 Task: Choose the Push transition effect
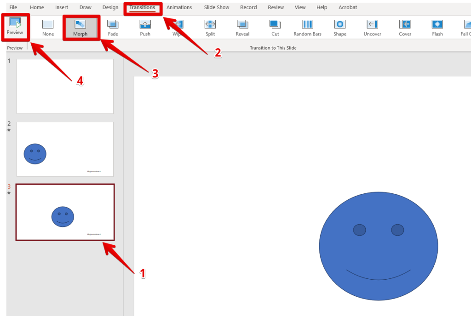pos(145,27)
